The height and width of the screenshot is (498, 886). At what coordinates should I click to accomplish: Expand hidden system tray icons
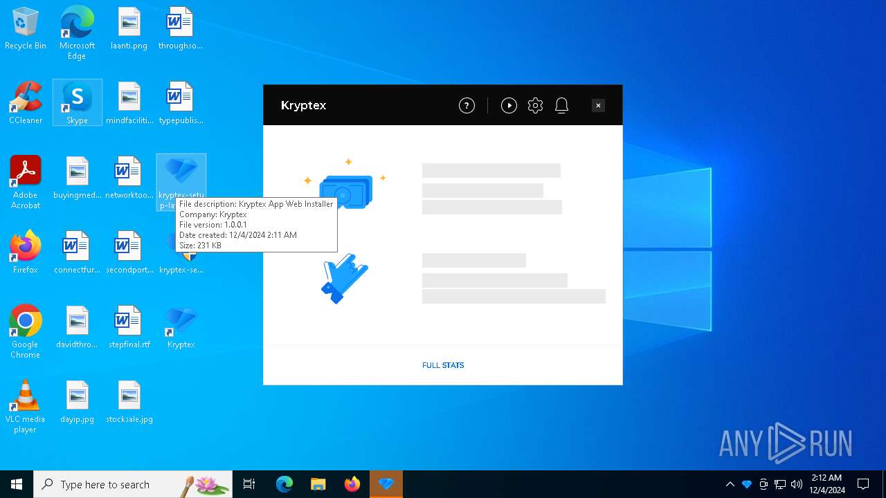[730, 484]
